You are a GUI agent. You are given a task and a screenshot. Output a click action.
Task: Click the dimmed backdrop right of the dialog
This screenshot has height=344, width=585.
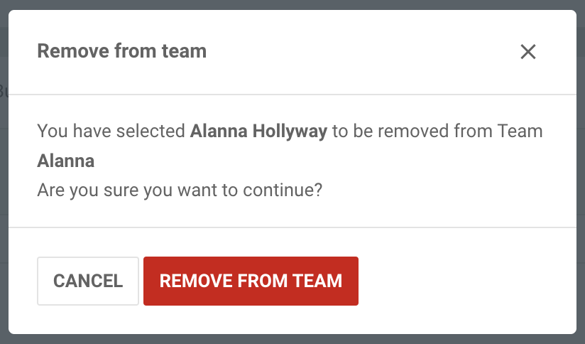[581, 178]
